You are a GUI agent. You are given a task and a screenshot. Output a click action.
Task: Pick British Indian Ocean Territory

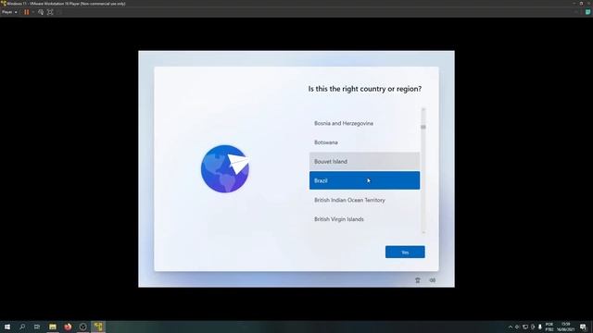(364, 200)
